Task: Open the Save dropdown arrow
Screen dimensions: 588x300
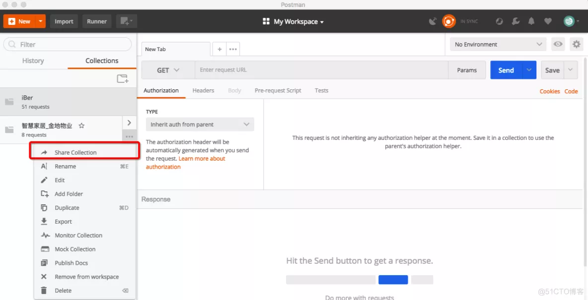Action: point(571,70)
